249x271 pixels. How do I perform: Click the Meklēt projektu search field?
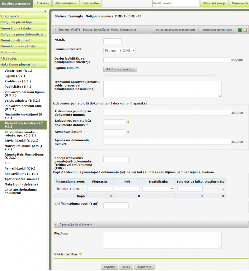[176, 3]
